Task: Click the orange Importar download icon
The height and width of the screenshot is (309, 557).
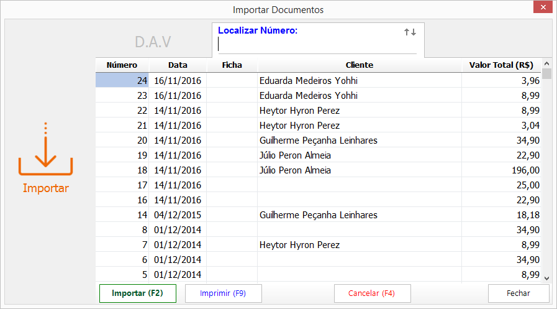Action: pos(45,149)
